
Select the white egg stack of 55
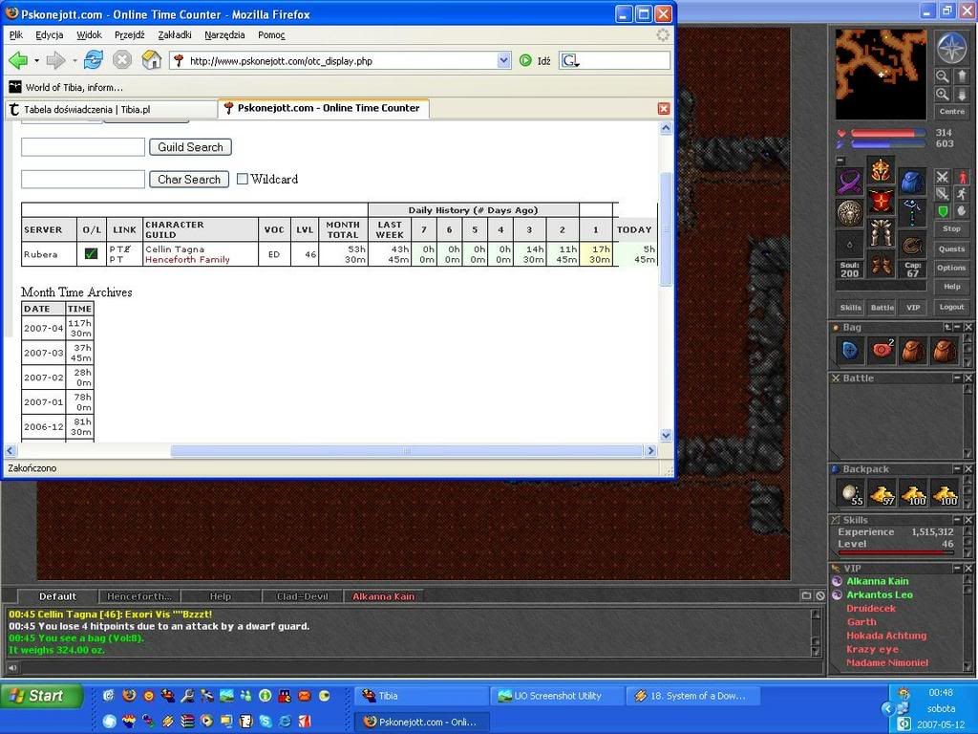click(x=849, y=493)
